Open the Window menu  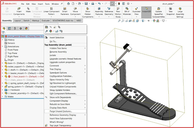55,4
